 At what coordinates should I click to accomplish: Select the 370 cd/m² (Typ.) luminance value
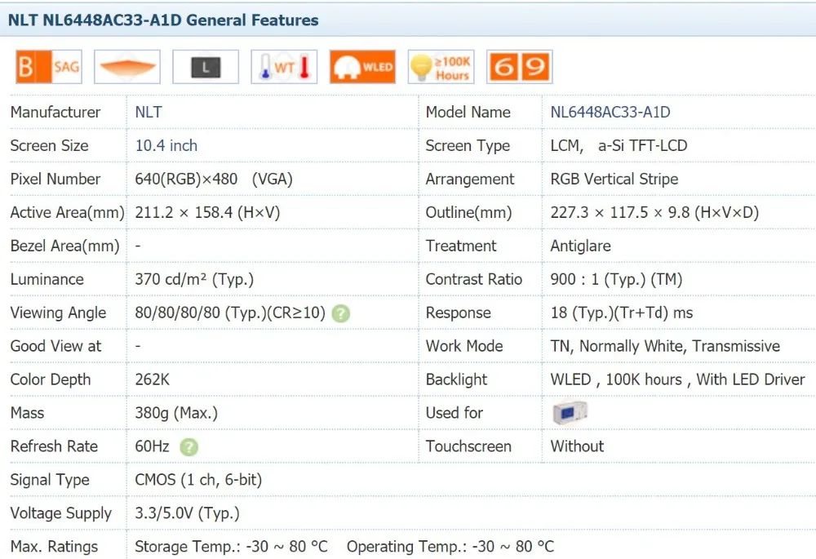(x=194, y=279)
